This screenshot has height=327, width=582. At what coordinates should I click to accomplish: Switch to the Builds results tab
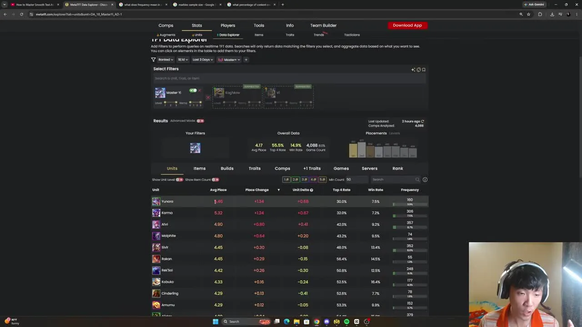pyautogui.click(x=227, y=168)
